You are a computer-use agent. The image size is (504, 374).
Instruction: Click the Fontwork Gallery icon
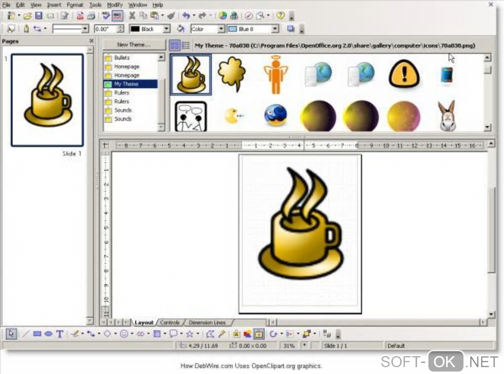click(236, 334)
